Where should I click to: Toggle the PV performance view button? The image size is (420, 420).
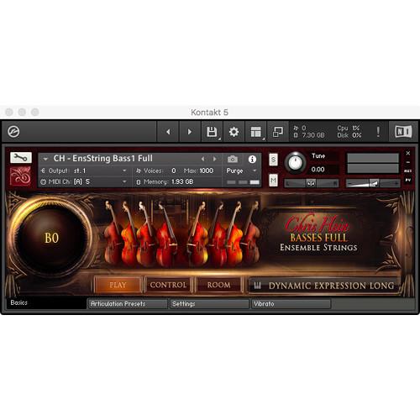[x=408, y=180]
